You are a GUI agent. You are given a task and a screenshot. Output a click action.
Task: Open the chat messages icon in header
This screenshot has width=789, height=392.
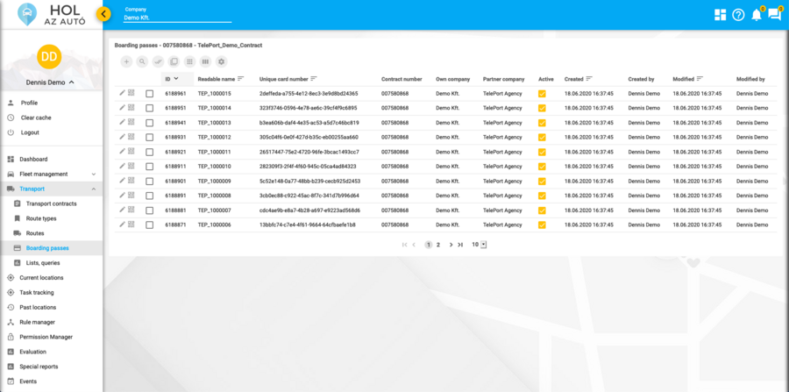(775, 15)
